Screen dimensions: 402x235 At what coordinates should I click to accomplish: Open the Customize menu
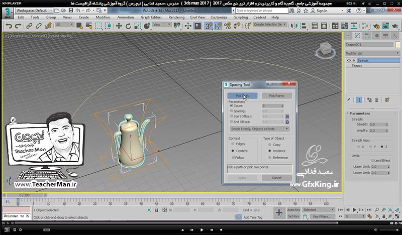pyautogui.click(x=219, y=17)
